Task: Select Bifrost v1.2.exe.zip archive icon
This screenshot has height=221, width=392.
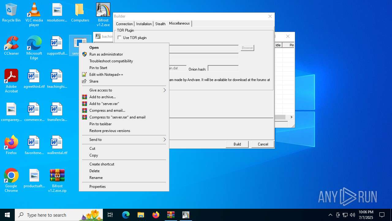Action: click(57, 180)
